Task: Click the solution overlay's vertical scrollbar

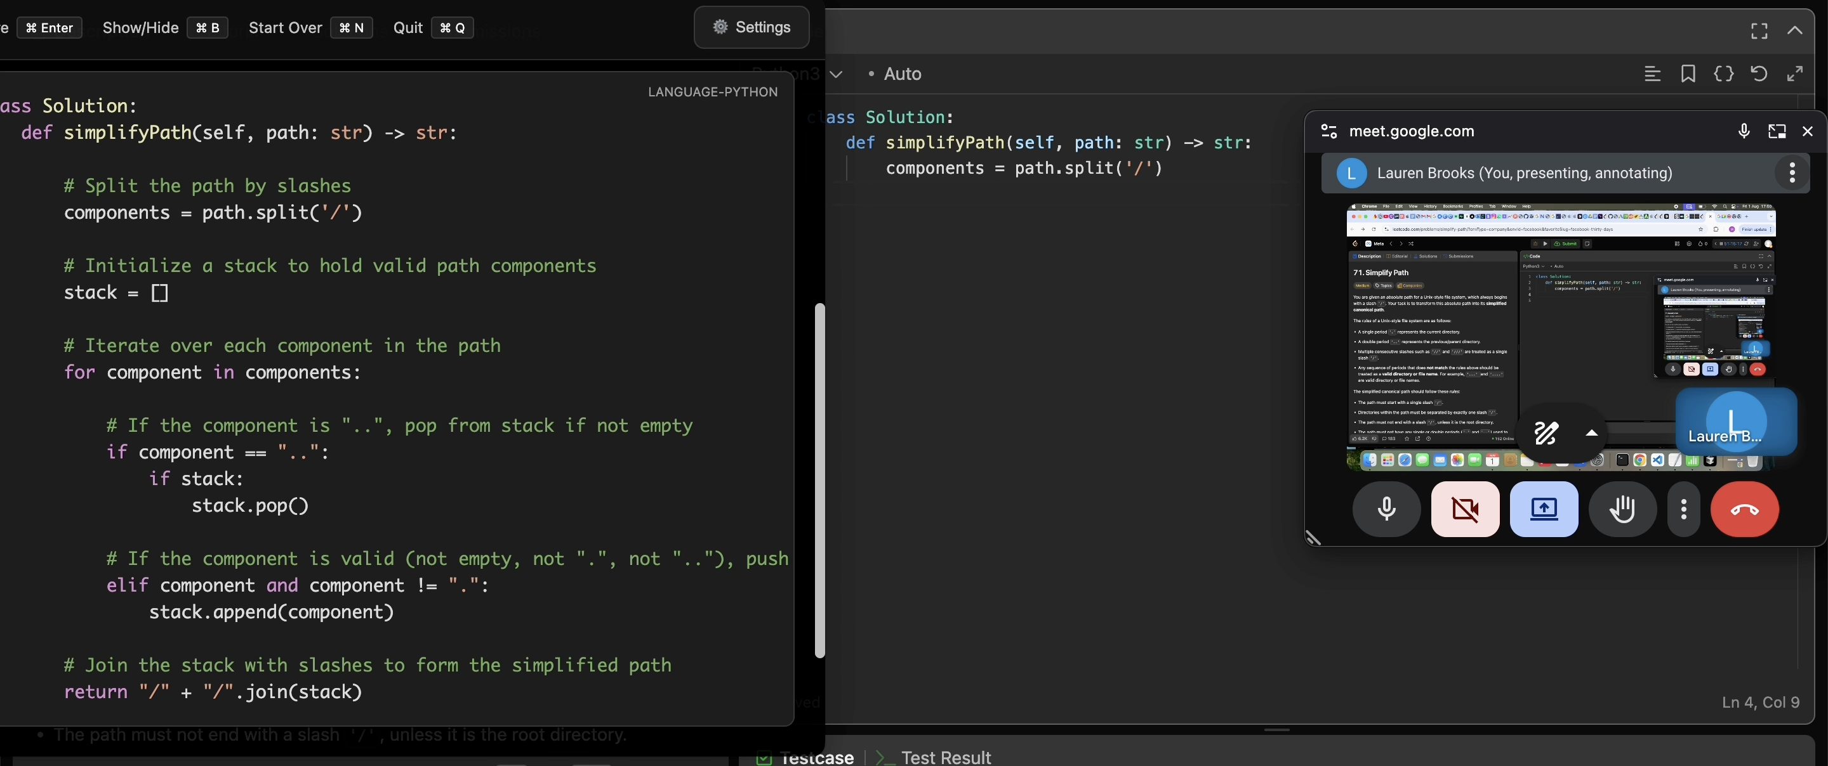Action: click(819, 481)
